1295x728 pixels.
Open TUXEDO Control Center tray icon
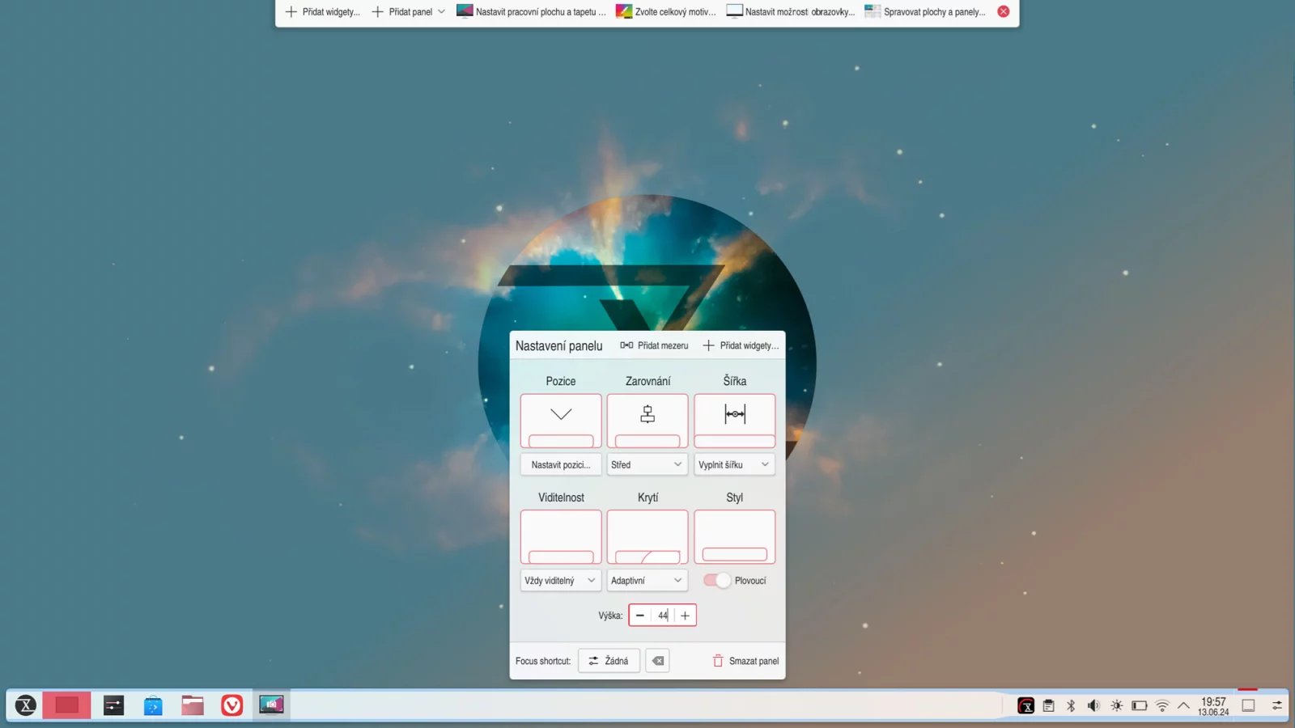(x=1025, y=705)
